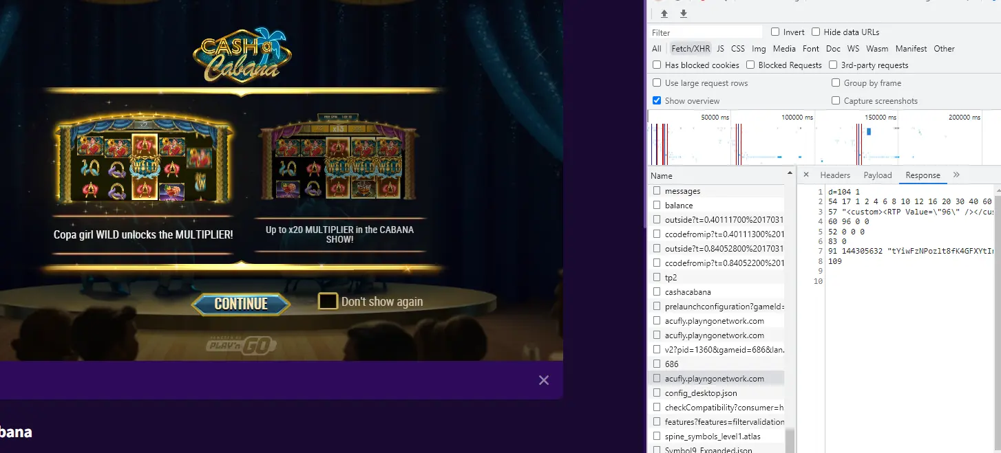Enable Group by frame checkbox
The width and height of the screenshot is (1001, 453).
point(836,82)
